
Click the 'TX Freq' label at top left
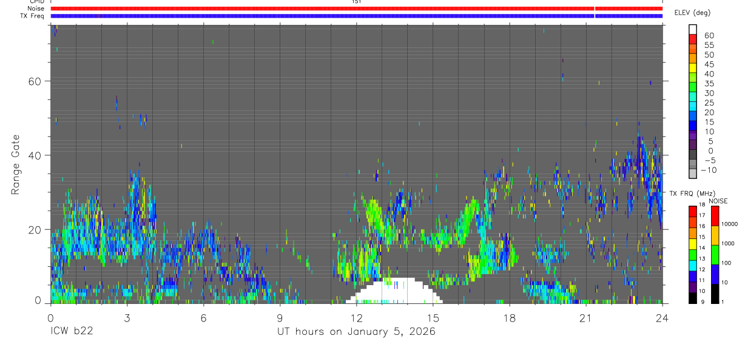(x=32, y=16)
